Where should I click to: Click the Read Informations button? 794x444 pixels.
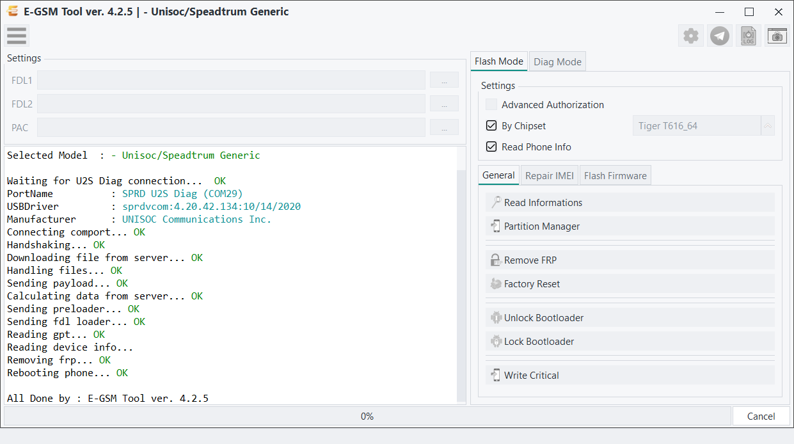630,203
